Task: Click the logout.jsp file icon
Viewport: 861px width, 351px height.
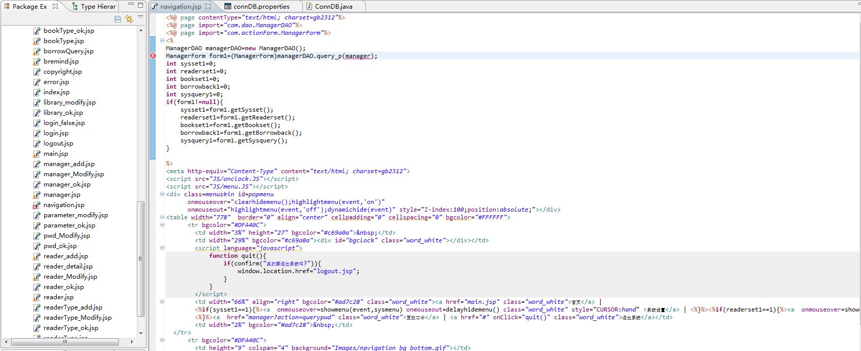Action: coord(37,143)
